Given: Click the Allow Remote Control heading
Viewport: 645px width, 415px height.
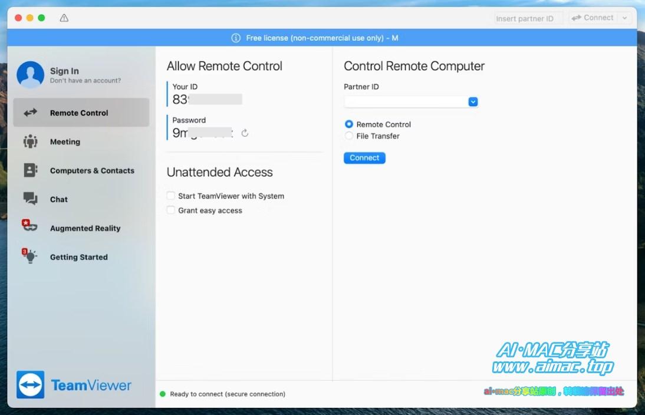Looking at the screenshot, I should [225, 66].
